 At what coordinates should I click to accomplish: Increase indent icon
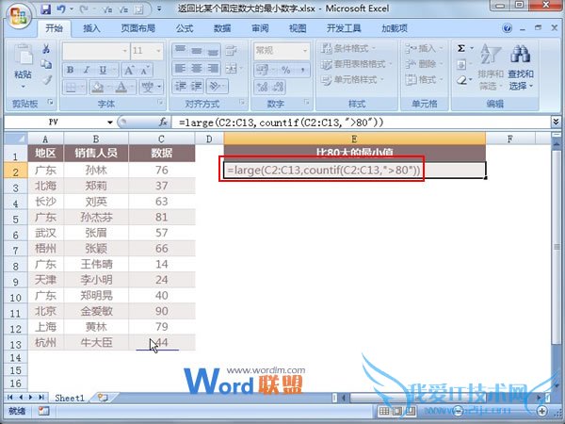[197, 87]
